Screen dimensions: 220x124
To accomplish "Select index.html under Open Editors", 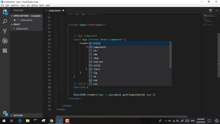I will point(26,20).
